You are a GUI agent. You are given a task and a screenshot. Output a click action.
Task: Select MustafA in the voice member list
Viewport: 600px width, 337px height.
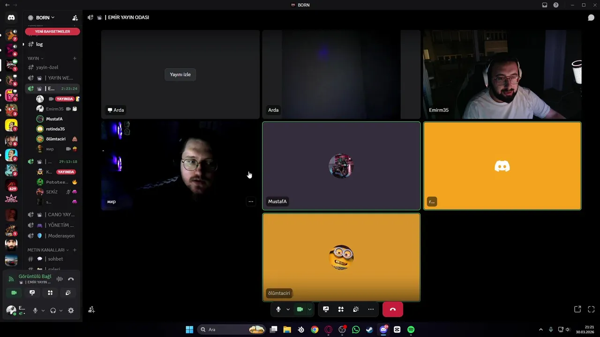point(56,119)
